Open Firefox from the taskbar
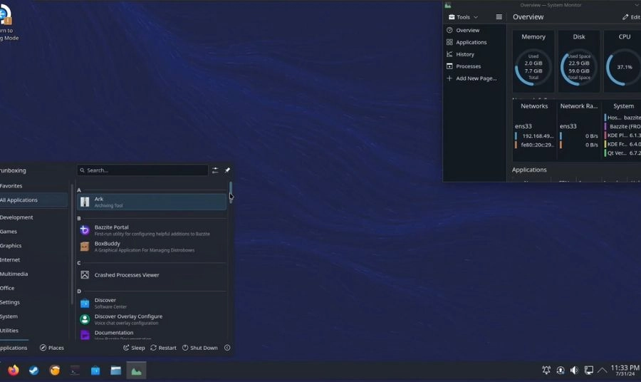This screenshot has height=382, width=641. (14, 371)
